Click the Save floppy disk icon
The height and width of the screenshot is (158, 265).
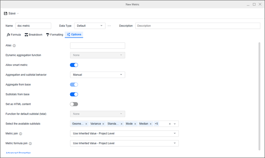click(6, 13)
